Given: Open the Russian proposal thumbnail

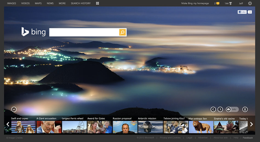Looking at the screenshot, I should [125, 127].
